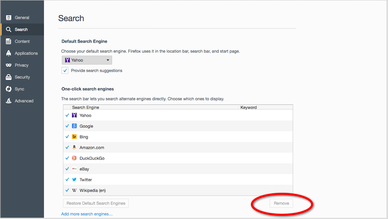Select the Amazon.com row name text
This screenshot has width=388, height=219.
[92, 147]
